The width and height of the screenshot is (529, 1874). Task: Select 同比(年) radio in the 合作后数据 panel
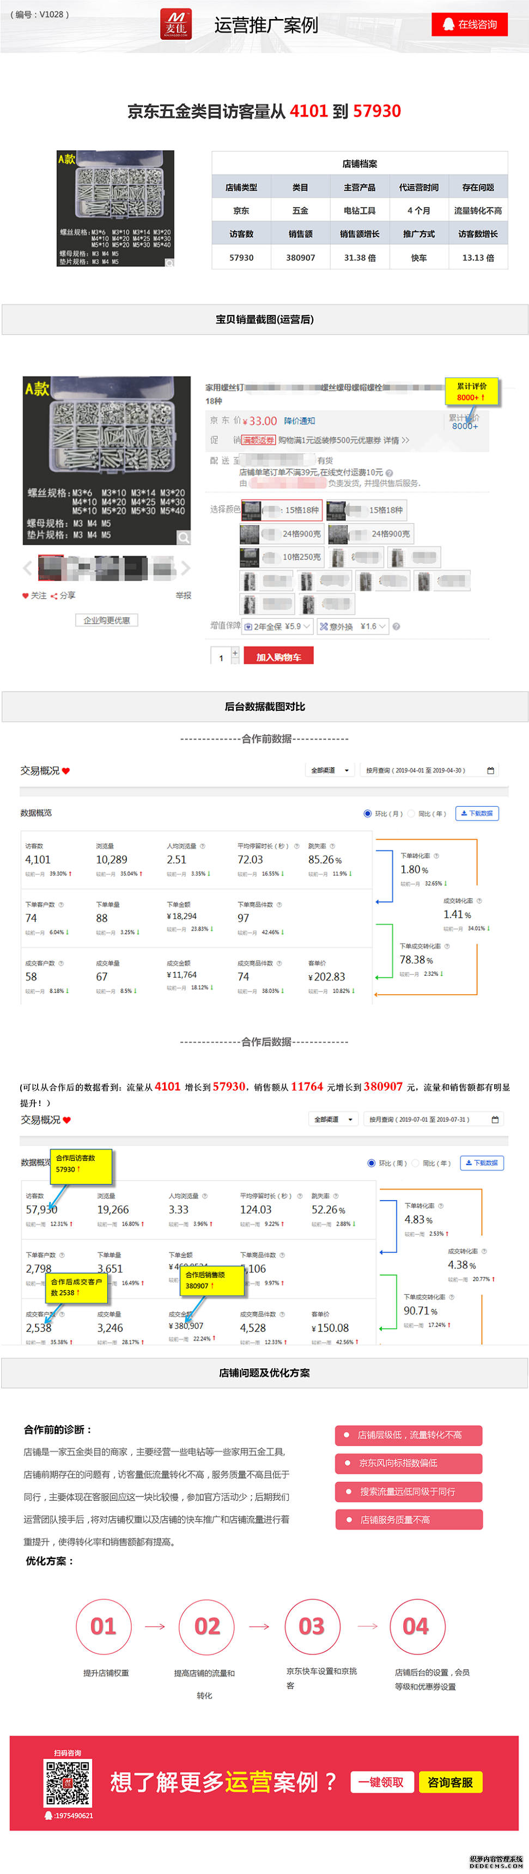(x=416, y=1163)
